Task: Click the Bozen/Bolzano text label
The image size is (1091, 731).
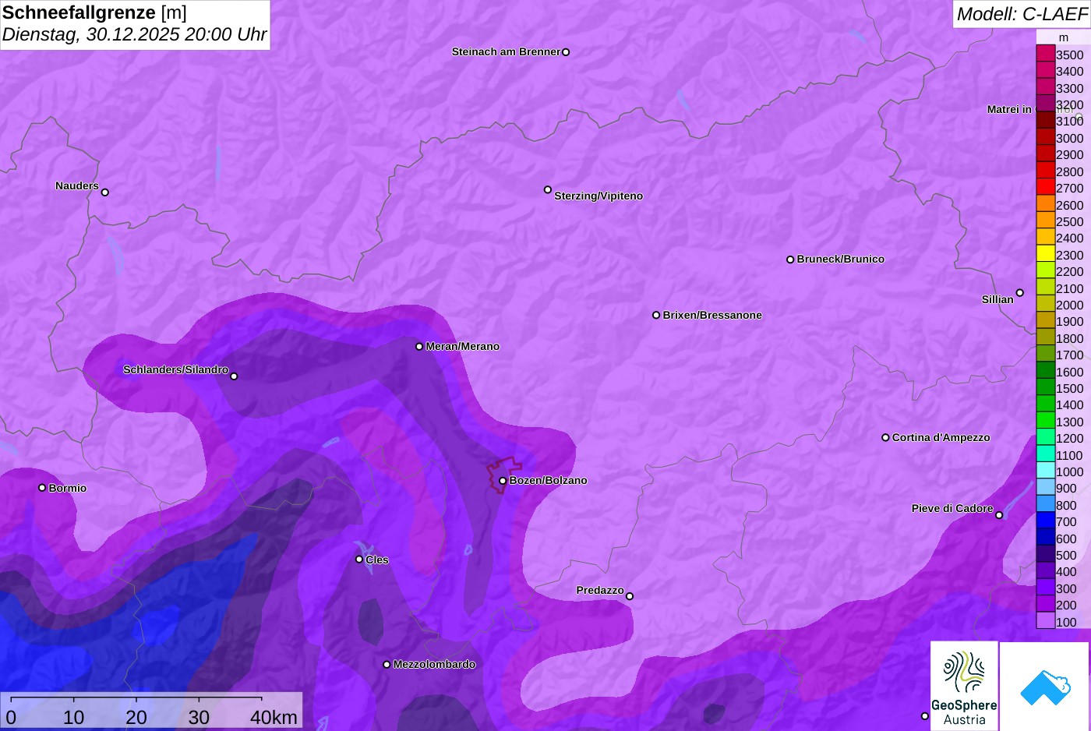Action: (x=548, y=481)
